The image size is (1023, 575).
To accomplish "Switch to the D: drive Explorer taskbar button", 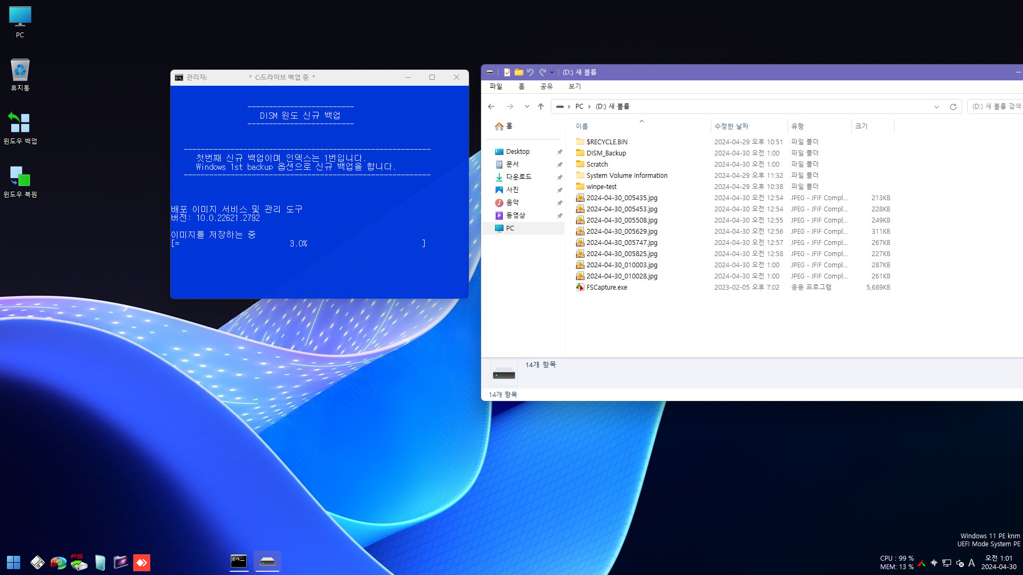I will coord(267,561).
